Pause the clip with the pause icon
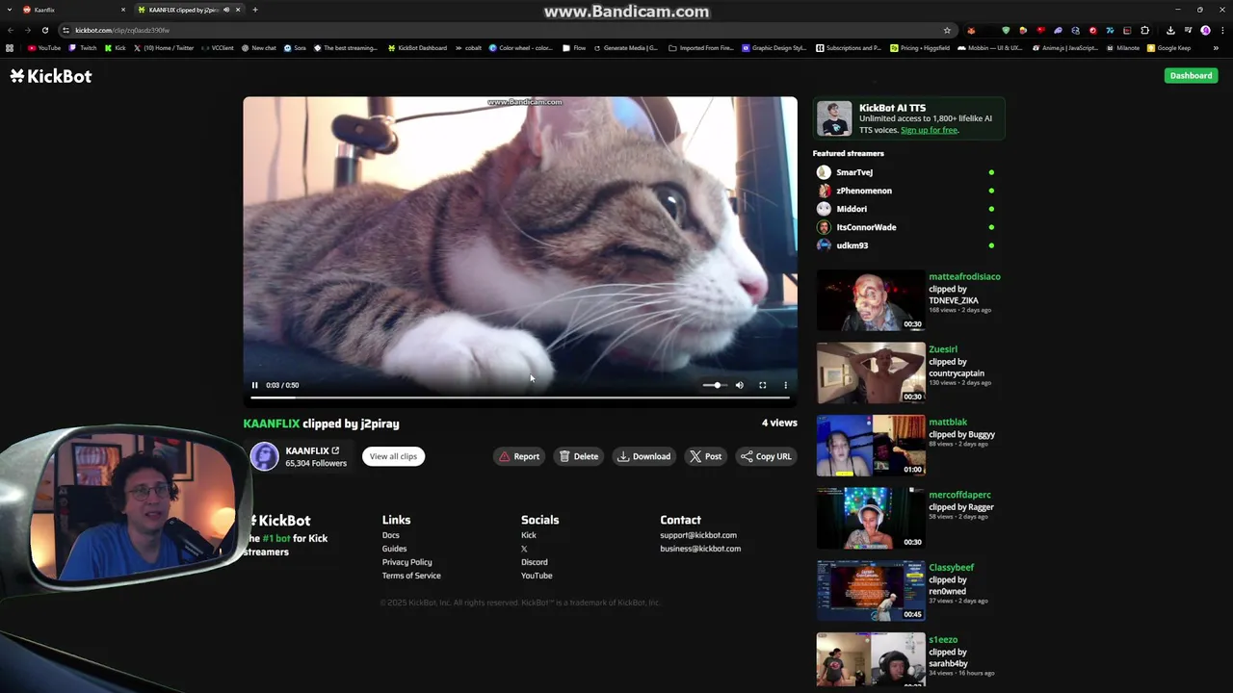The width and height of the screenshot is (1233, 693). pos(255,385)
